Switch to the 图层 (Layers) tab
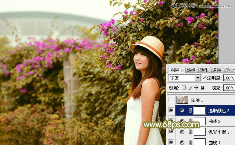 [x=175, y=70]
